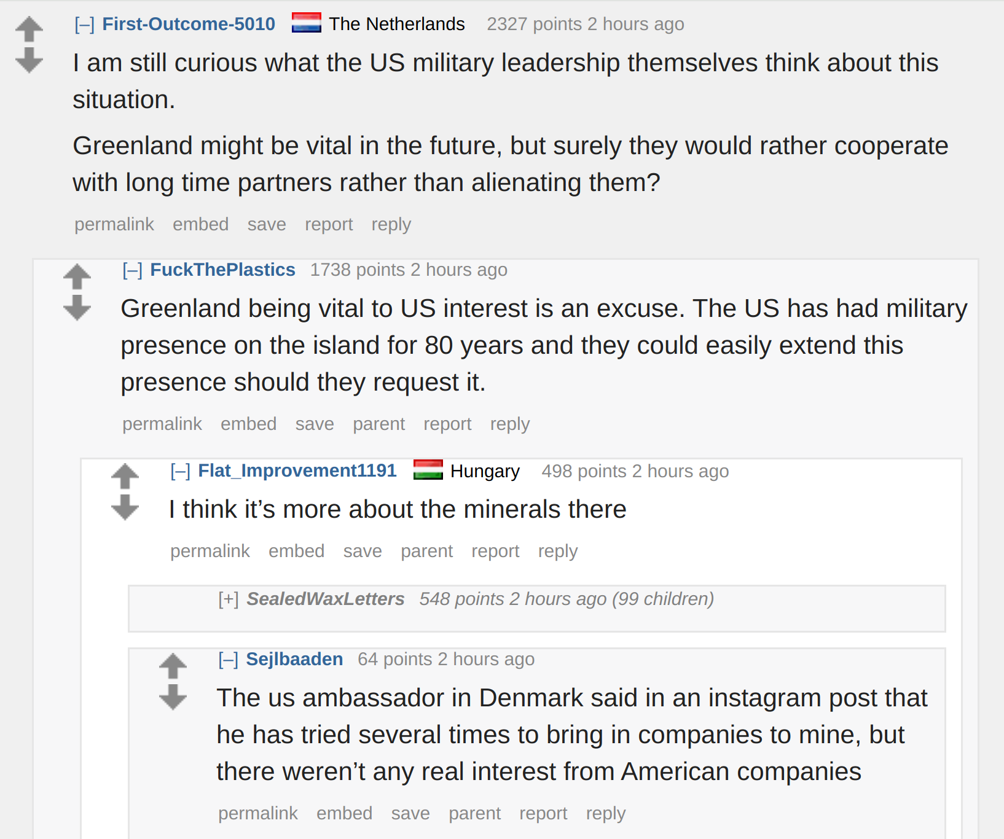Collapse First-Outcome-5010's comment thread
This screenshot has width=1004, height=839.
(x=84, y=24)
